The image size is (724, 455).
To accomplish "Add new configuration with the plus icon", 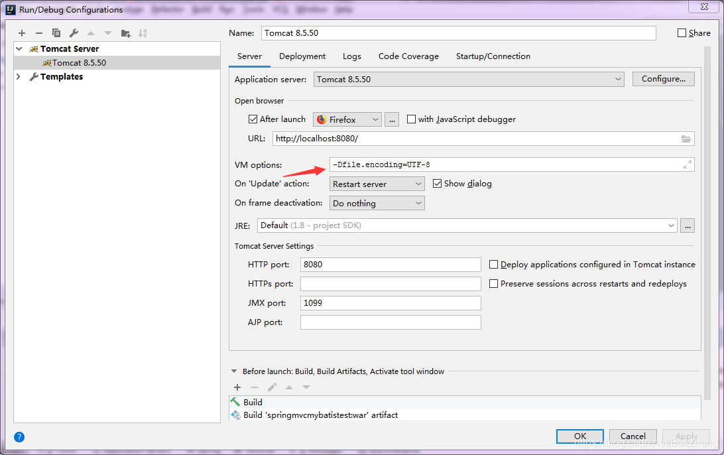I will tap(22, 32).
